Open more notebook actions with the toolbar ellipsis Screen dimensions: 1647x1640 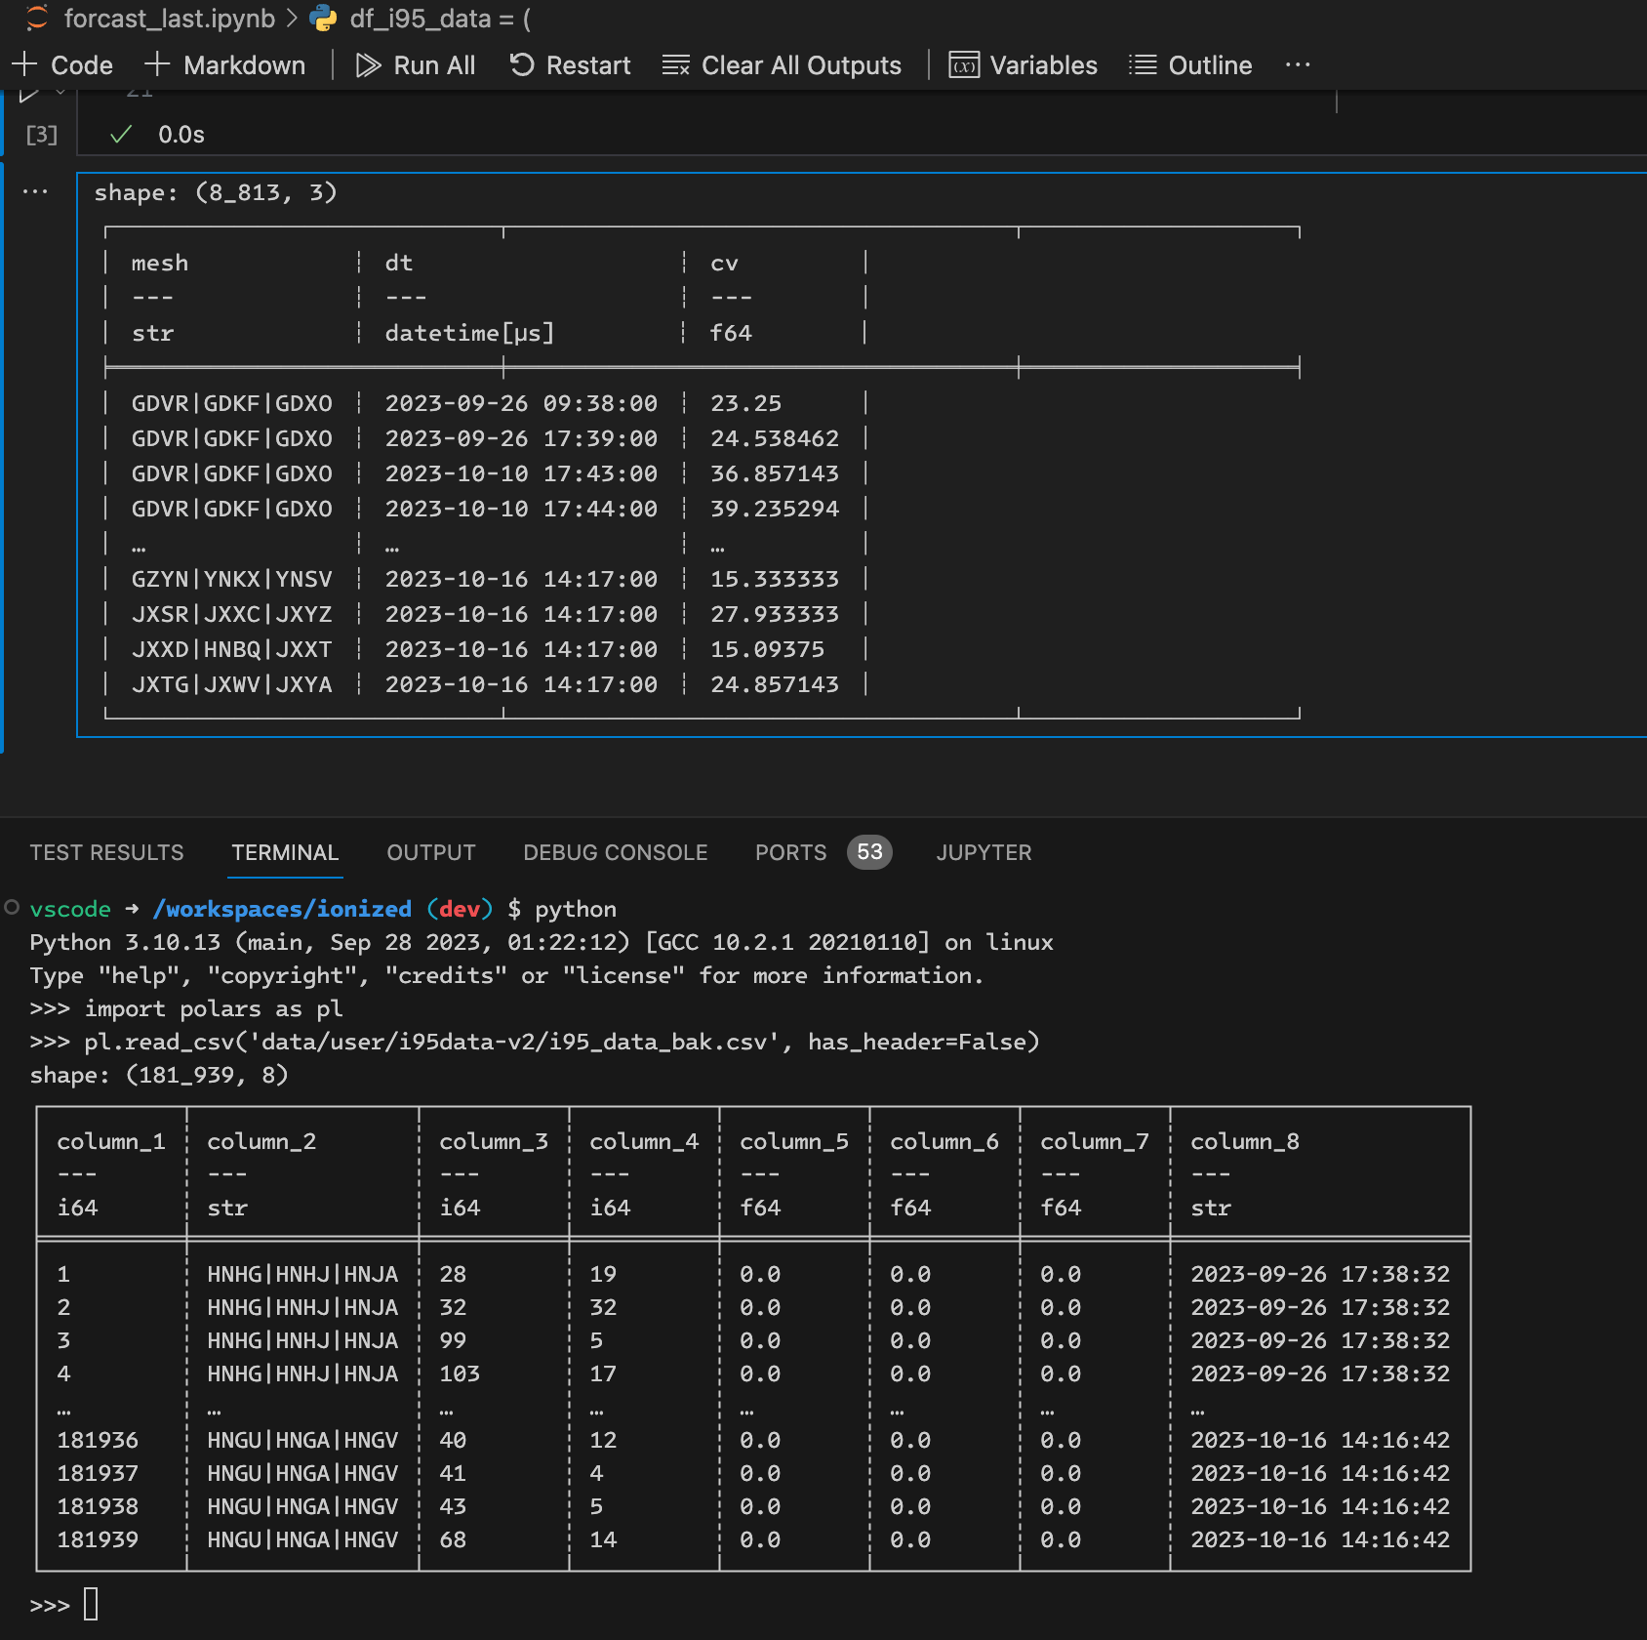1298,64
